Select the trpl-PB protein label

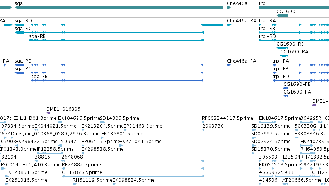point(280,69)
